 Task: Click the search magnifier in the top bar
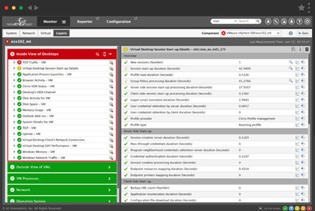[258, 21]
